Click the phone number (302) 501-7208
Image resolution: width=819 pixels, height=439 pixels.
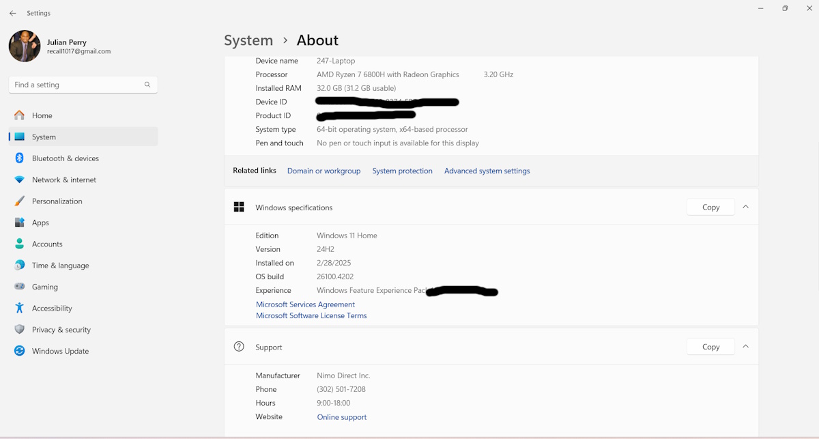tap(341, 389)
